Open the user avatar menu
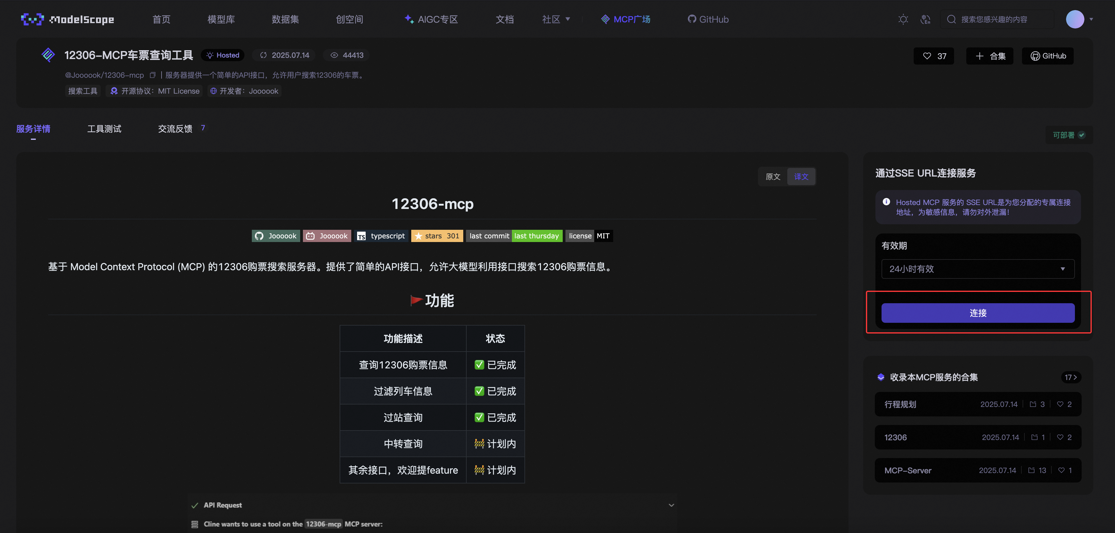This screenshot has height=533, width=1115. coord(1075,19)
